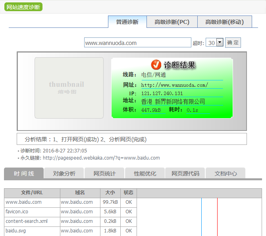Open the 网页源代码 tab

185,174
